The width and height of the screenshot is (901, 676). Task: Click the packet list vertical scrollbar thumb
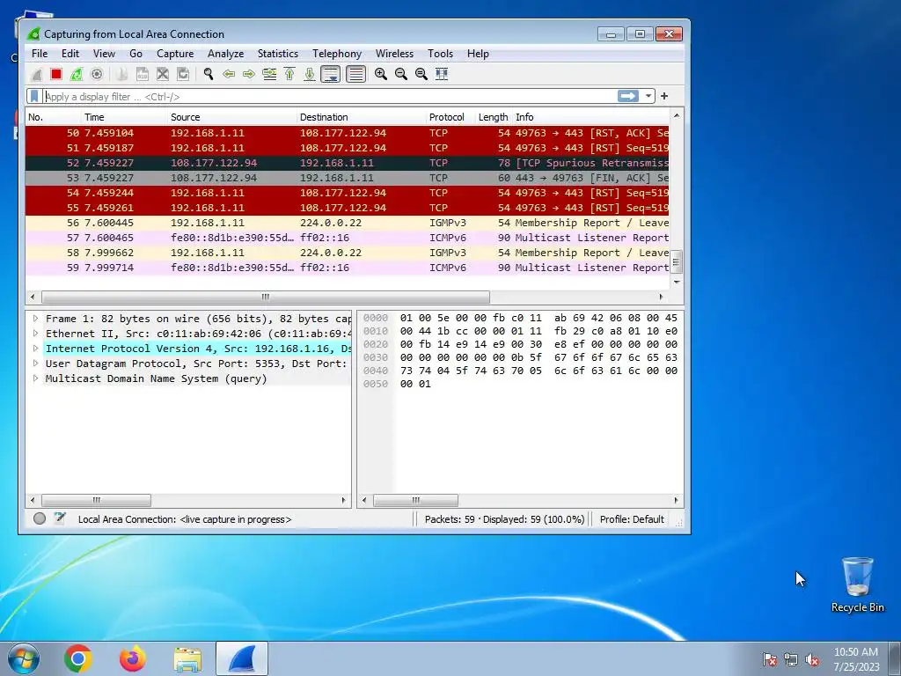[677, 262]
